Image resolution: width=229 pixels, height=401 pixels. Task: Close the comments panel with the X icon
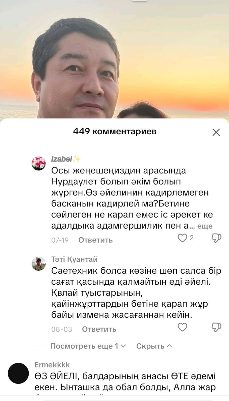216,132
